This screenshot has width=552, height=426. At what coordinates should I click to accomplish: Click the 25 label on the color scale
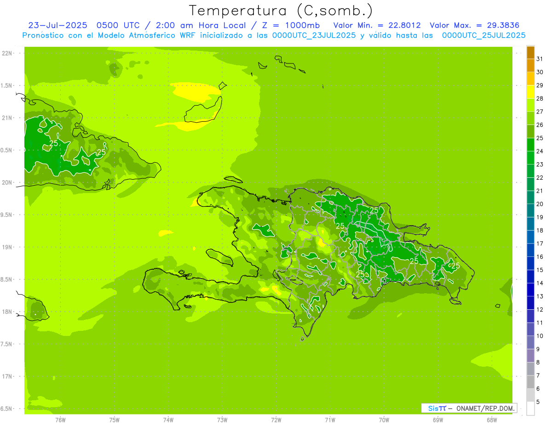[540, 138]
